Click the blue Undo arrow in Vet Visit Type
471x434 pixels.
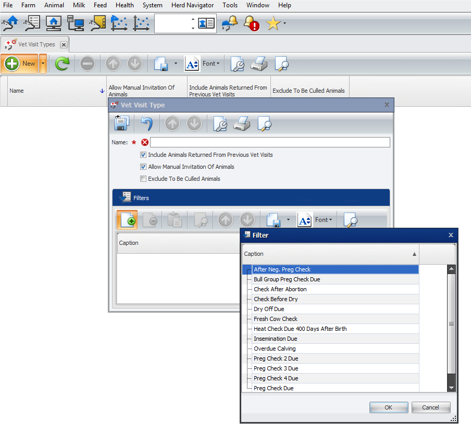pos(147,123)
